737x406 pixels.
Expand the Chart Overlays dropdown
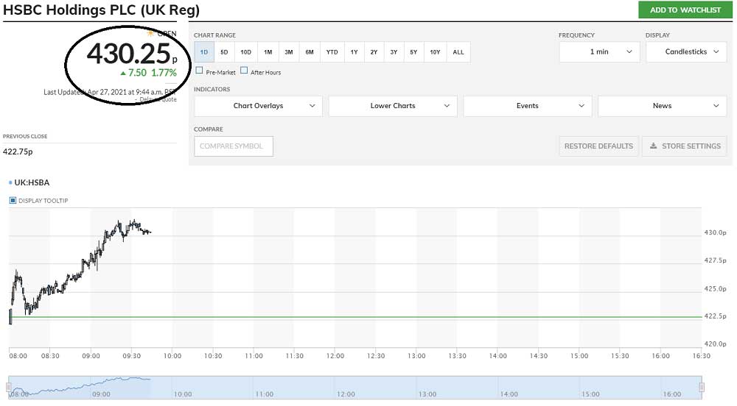pyautogui.click(x=258, y=106)
